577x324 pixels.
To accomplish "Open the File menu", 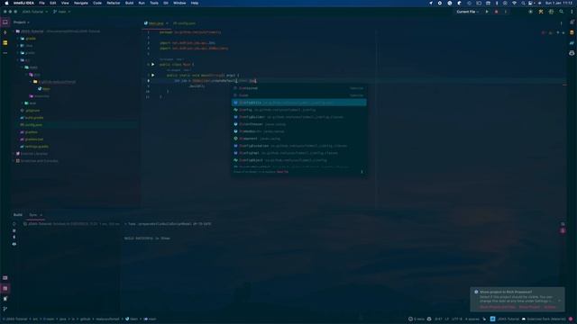I will [x=41, y=3].
